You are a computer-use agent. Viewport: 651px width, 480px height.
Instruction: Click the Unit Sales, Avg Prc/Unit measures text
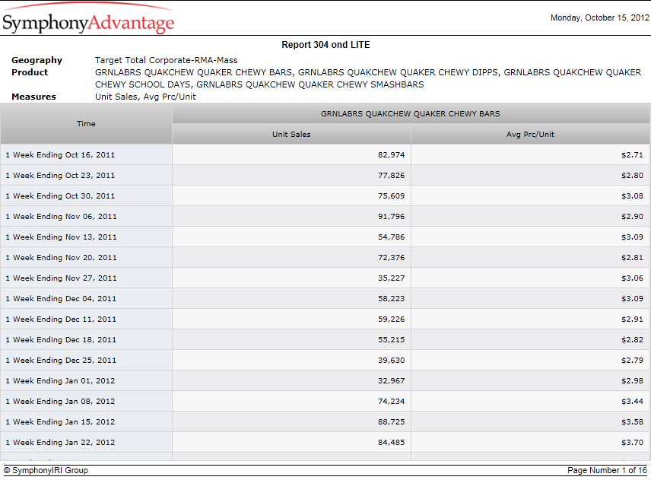(x=145, y=97)
